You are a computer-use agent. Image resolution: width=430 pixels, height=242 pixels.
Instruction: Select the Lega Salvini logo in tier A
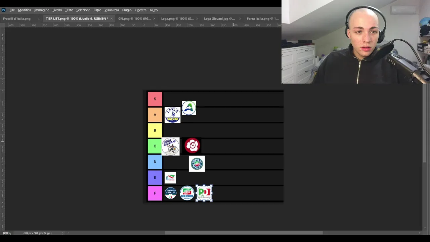pyautogui.click(x=172, y=115)
